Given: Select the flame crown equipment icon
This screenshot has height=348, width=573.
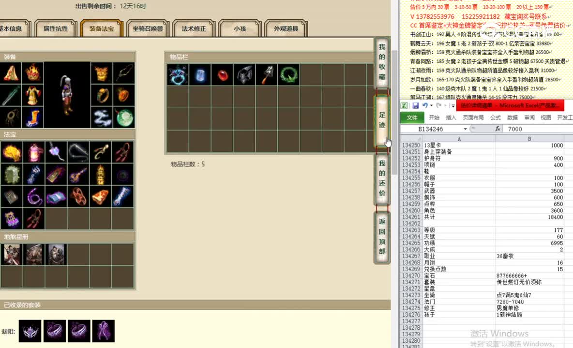Looking at the screenshot, I should point(33,73).
